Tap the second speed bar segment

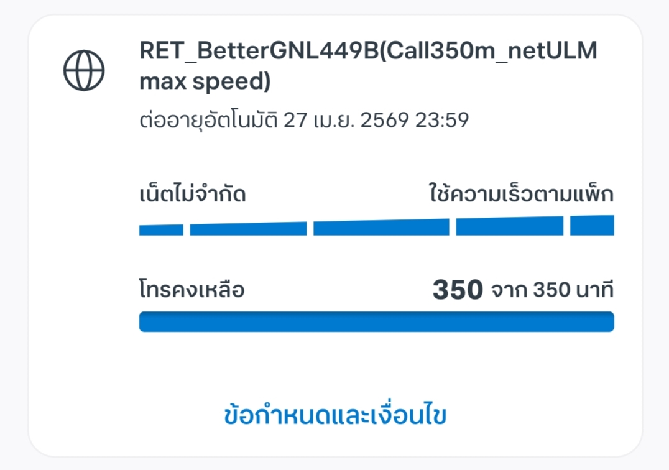[248, 229]
